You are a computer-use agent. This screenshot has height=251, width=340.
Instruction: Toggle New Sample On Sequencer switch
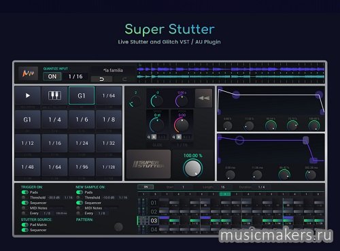[80, 203]
